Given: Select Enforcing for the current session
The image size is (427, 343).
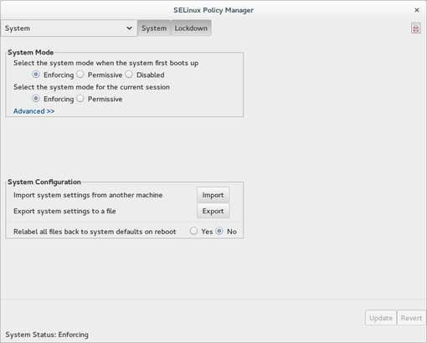Looking at the screenshot, I should tap(36, 99).
